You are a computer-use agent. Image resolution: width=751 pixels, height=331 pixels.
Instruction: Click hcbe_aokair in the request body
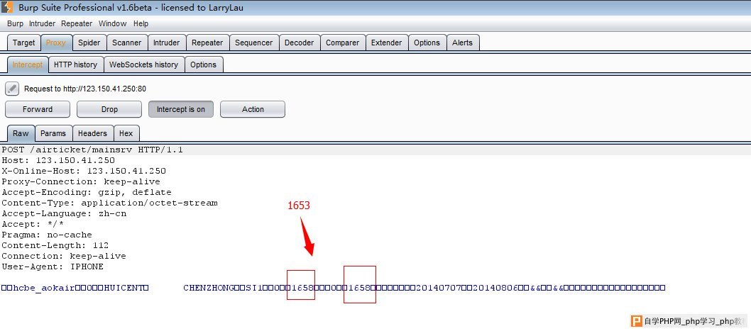click(44, 288)
